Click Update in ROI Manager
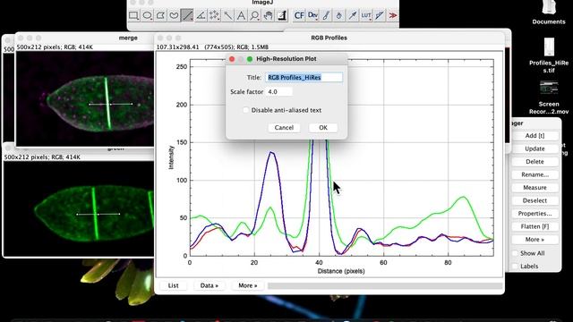 [535, 148]
